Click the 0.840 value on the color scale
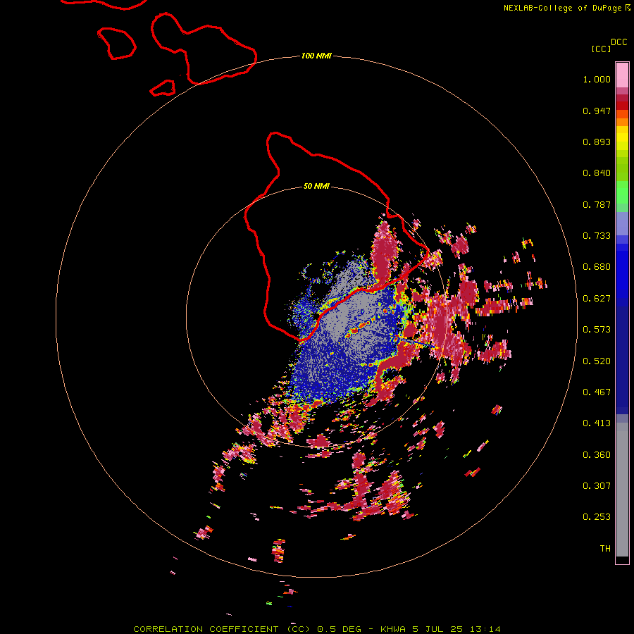Screen dimensions: 634x634 [x=597, y=173]
